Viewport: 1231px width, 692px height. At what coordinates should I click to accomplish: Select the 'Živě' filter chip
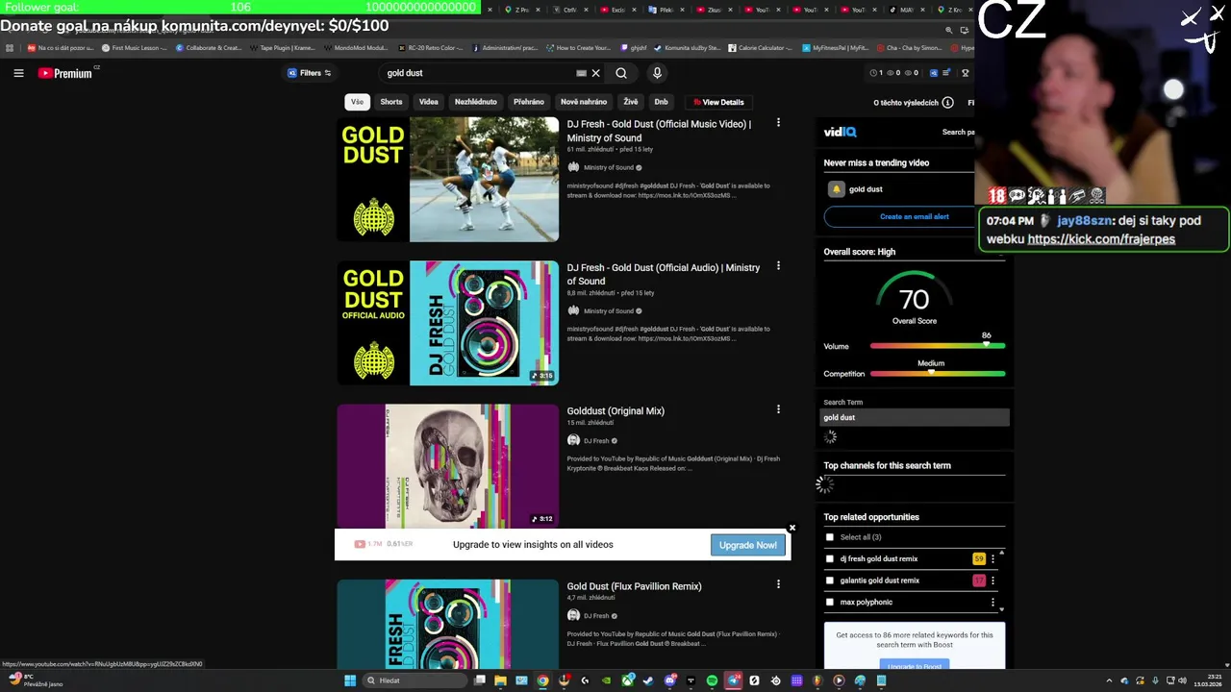tap(631, 102)
